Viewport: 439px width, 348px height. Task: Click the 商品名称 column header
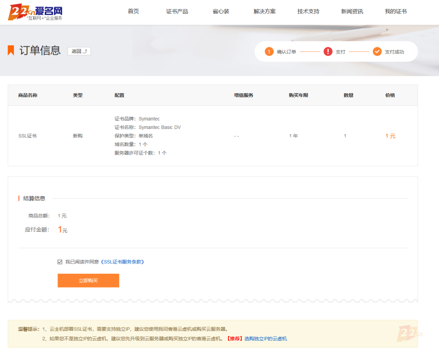pyautogui.click(x=28, y=95)
